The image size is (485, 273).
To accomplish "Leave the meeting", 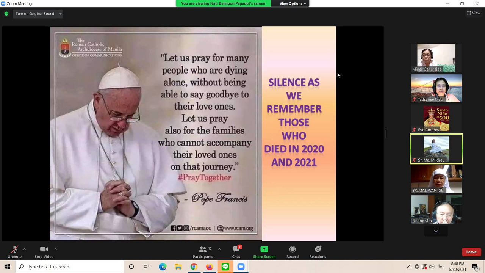I will click(471, 252).
